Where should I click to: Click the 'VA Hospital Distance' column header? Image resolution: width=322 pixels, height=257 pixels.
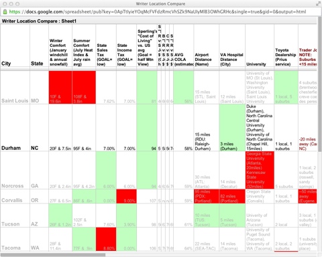(232, 46)
